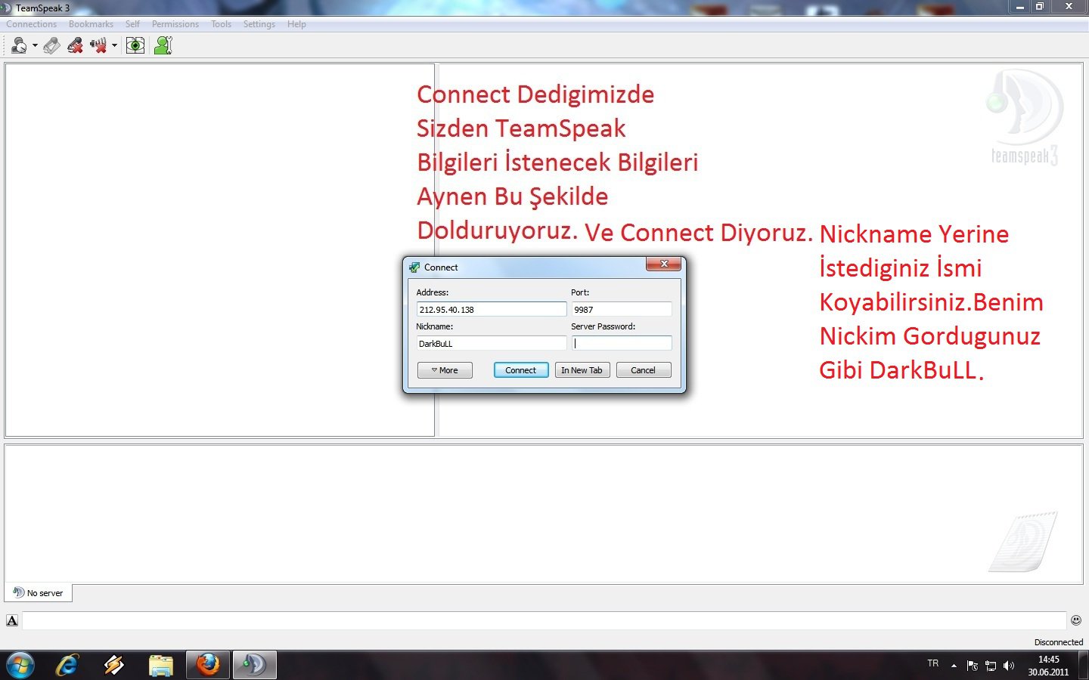The width and height of the screenshot is (1089, 680).
Task: Click the Port field showing 9987
Action: pos(622,309)
